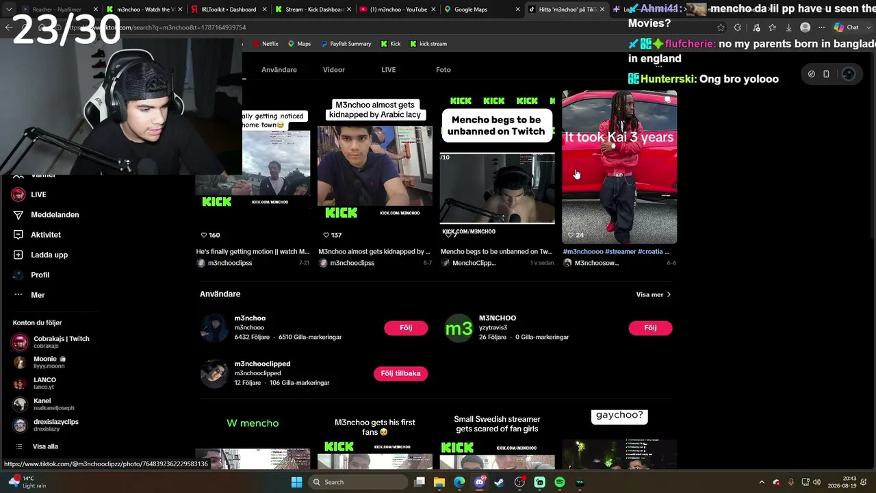Open the browser Extensions puzzle icon

pos(737,27)
